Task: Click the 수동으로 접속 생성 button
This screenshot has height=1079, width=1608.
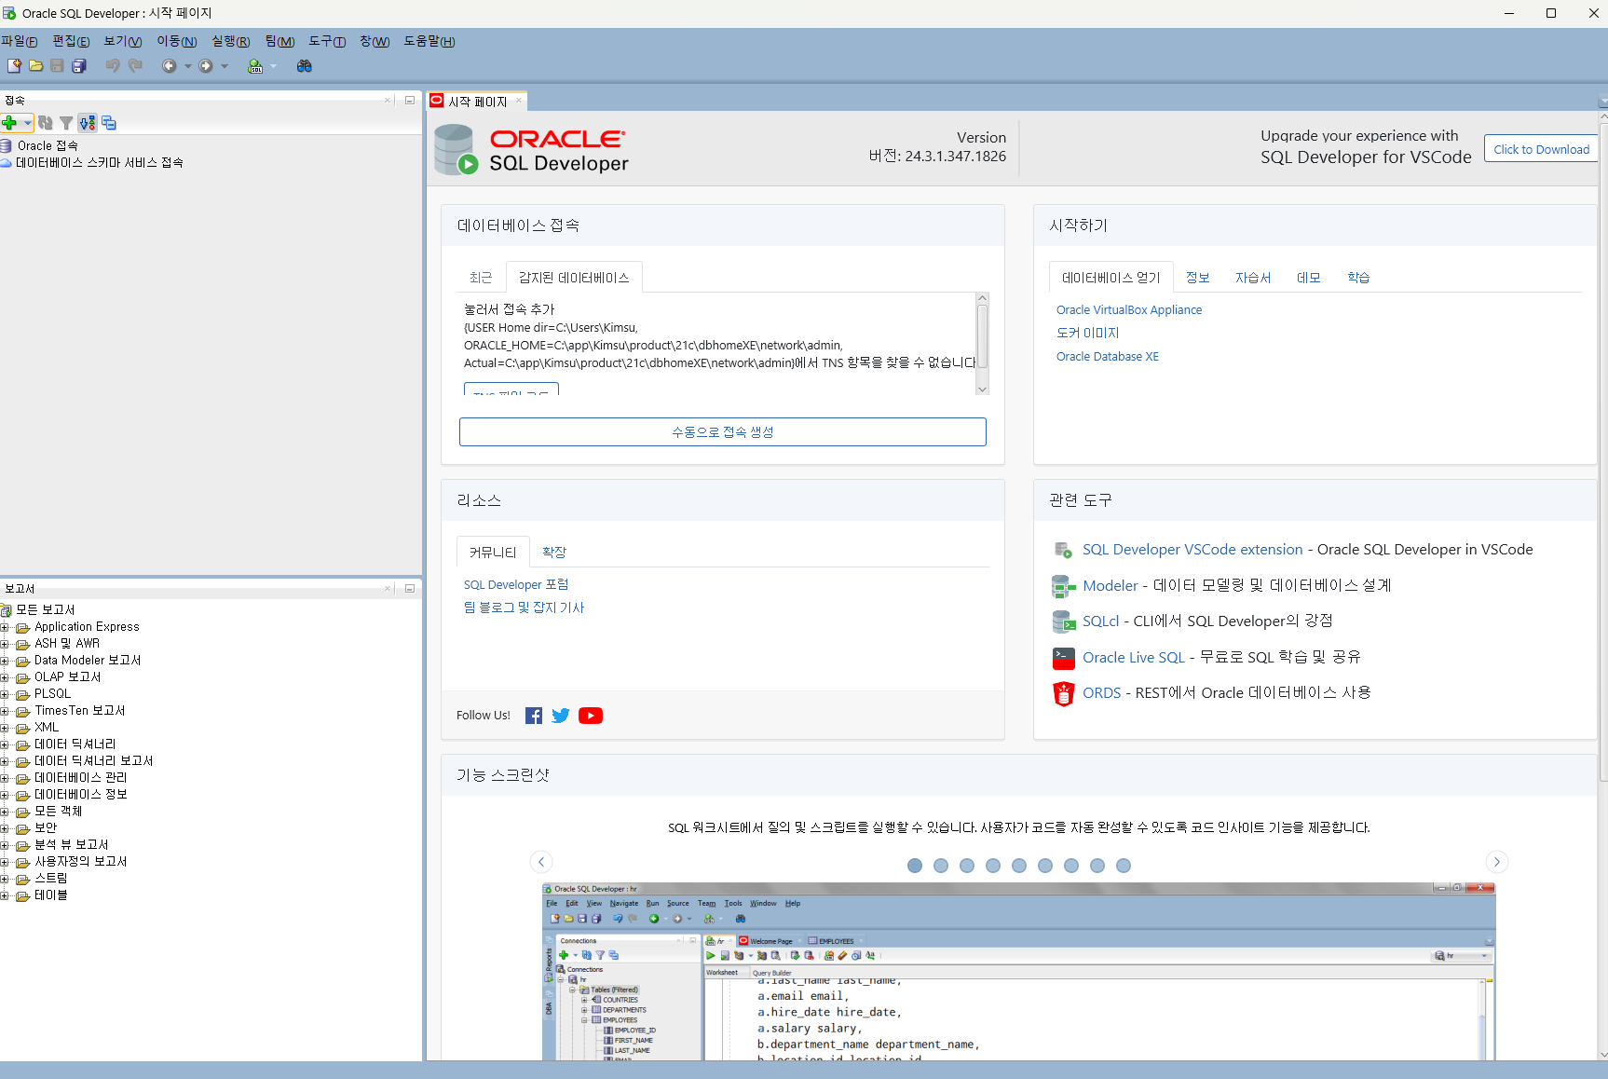Action: pos(723,432)
